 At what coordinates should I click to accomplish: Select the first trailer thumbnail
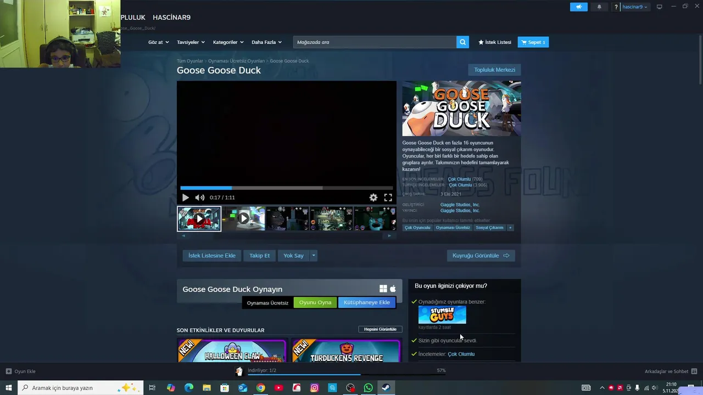click(199, 218)
